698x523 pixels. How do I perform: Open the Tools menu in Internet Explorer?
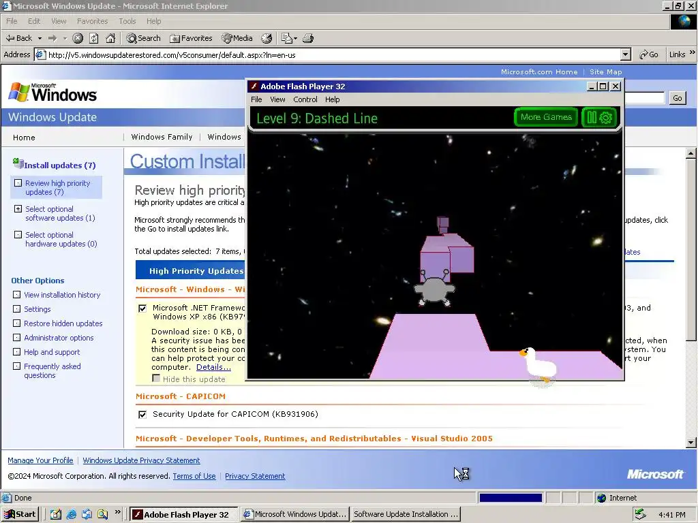[127, 21]
